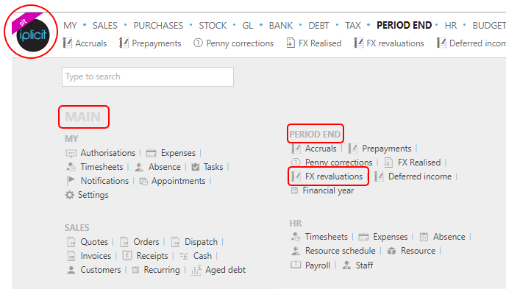Open Accruals icon in top toolbar

coord(67,43)
